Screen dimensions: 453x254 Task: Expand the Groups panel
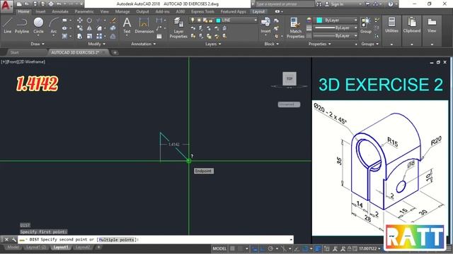coord(369,44)
